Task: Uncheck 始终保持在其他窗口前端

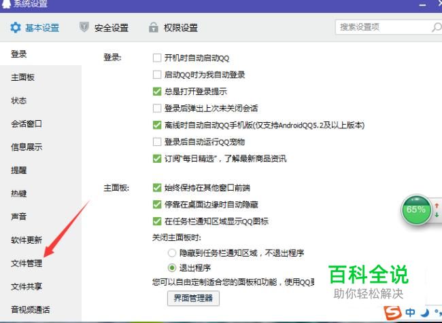Action: 157,188
